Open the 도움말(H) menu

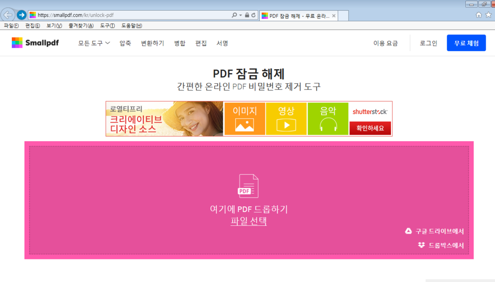coord(132,26)
